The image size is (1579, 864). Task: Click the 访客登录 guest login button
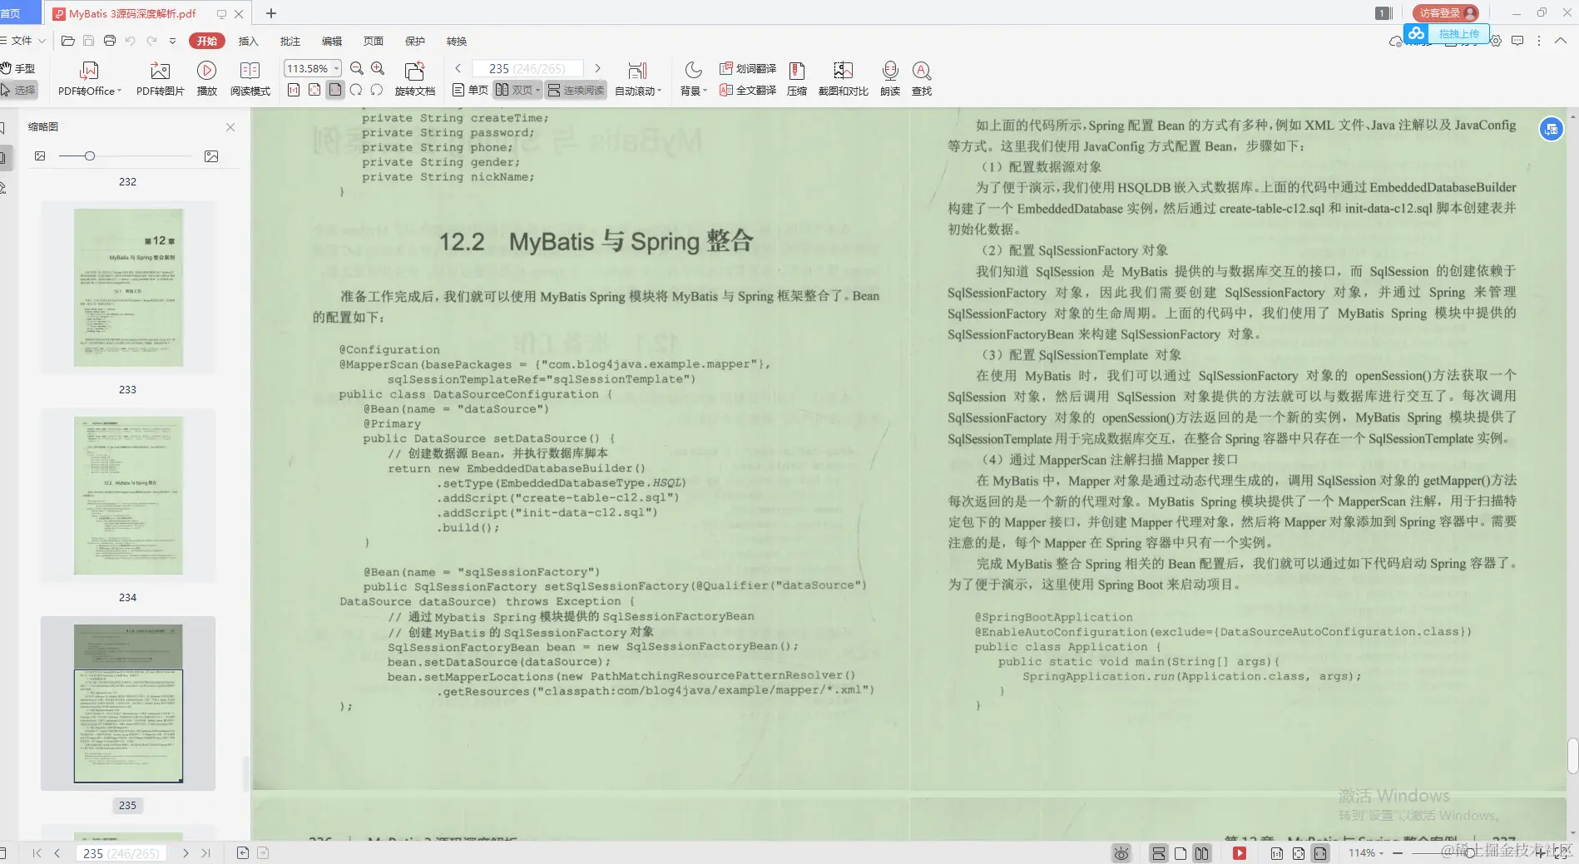(1446, 12)
